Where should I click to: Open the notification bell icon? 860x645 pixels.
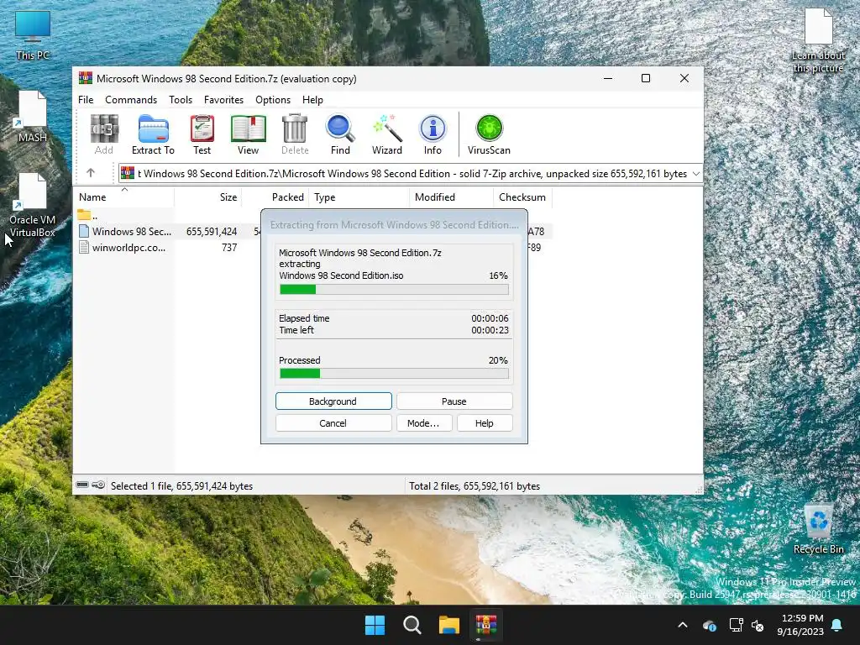[x=837, y=625]
